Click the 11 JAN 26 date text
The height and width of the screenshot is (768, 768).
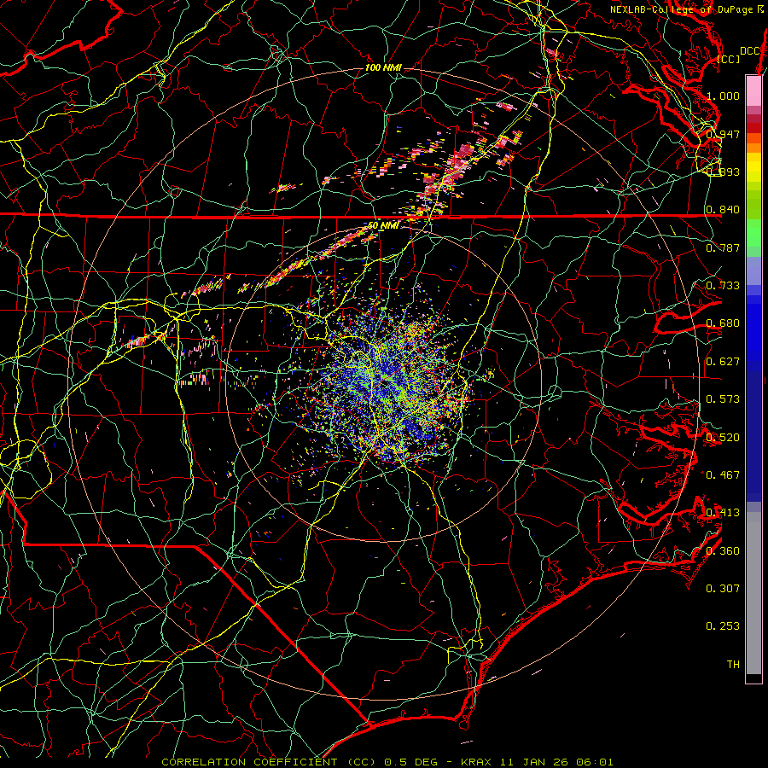click(534, 762)
